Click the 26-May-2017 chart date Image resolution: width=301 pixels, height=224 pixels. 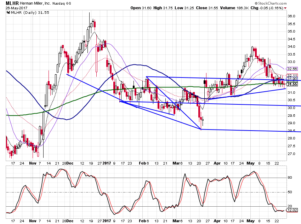pos(16,8)
